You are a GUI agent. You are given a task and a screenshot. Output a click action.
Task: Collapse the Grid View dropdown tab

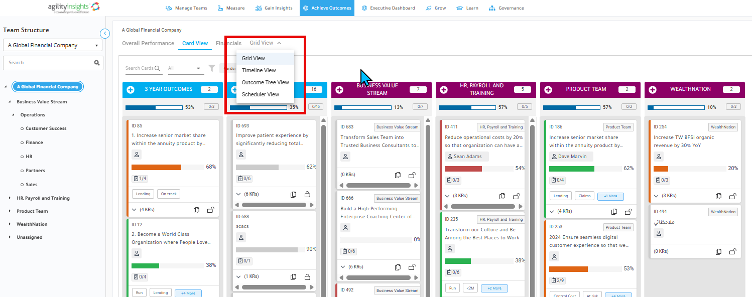(265, 43)
